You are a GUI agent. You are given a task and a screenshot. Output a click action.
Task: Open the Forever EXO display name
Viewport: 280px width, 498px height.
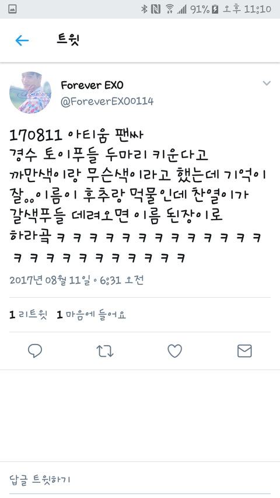92,85
